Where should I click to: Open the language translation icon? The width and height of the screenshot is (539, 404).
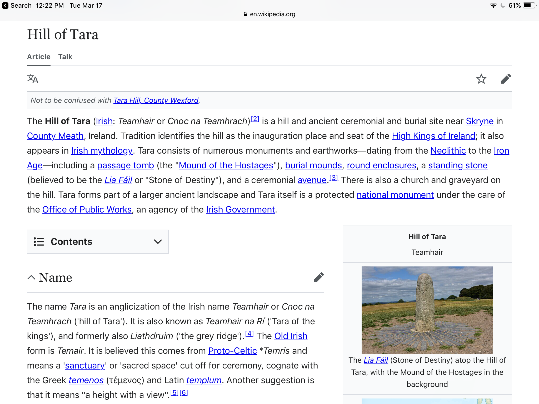pos(33,79)
